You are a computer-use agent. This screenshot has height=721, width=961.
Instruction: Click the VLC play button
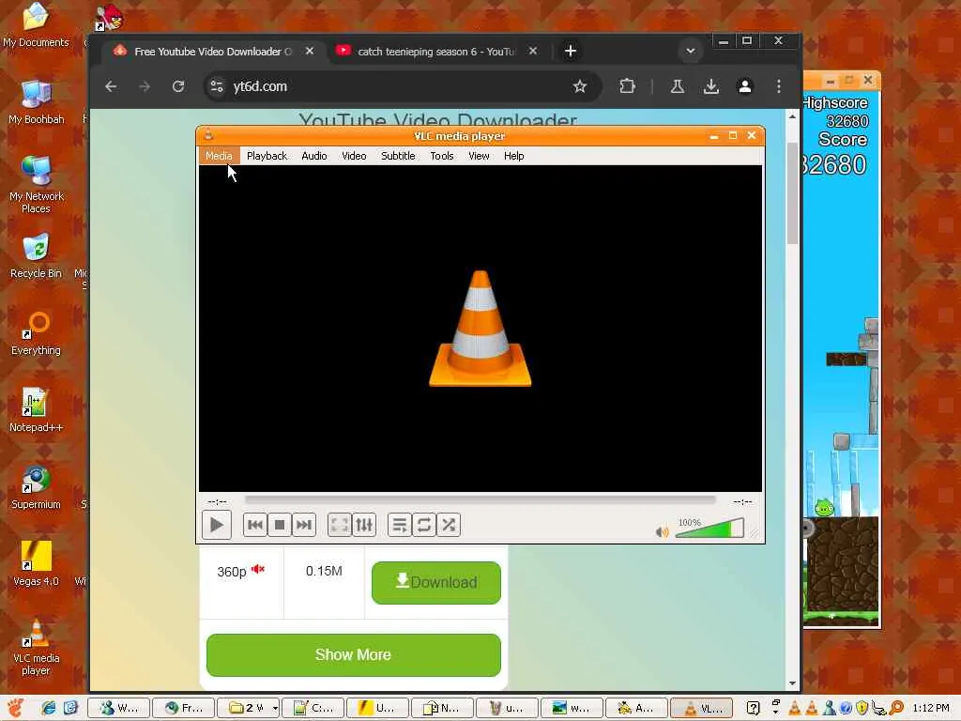pyautogui.click(x=217, y=525)
